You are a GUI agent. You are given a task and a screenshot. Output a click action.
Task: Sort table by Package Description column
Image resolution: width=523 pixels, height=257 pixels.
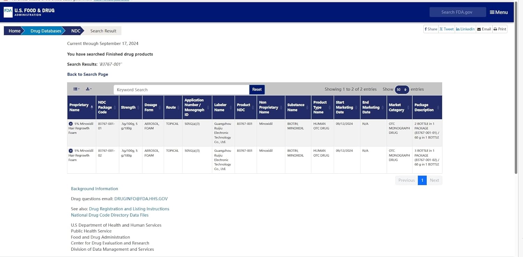point(427,107)
